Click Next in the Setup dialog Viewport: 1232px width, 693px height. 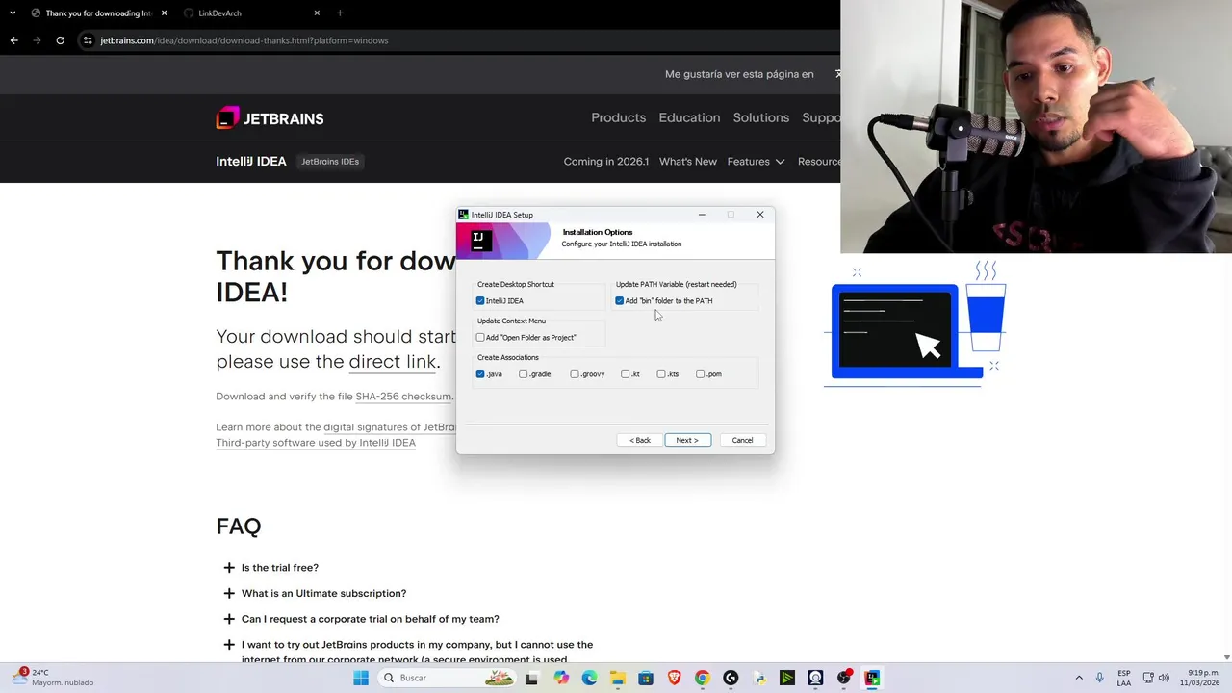687,440
